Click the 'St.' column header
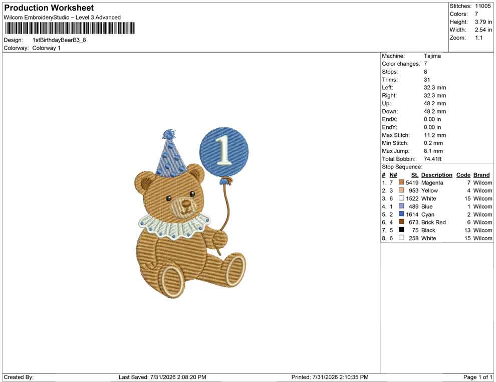This screenshot has width=496, height=382. tap(415, 175)
